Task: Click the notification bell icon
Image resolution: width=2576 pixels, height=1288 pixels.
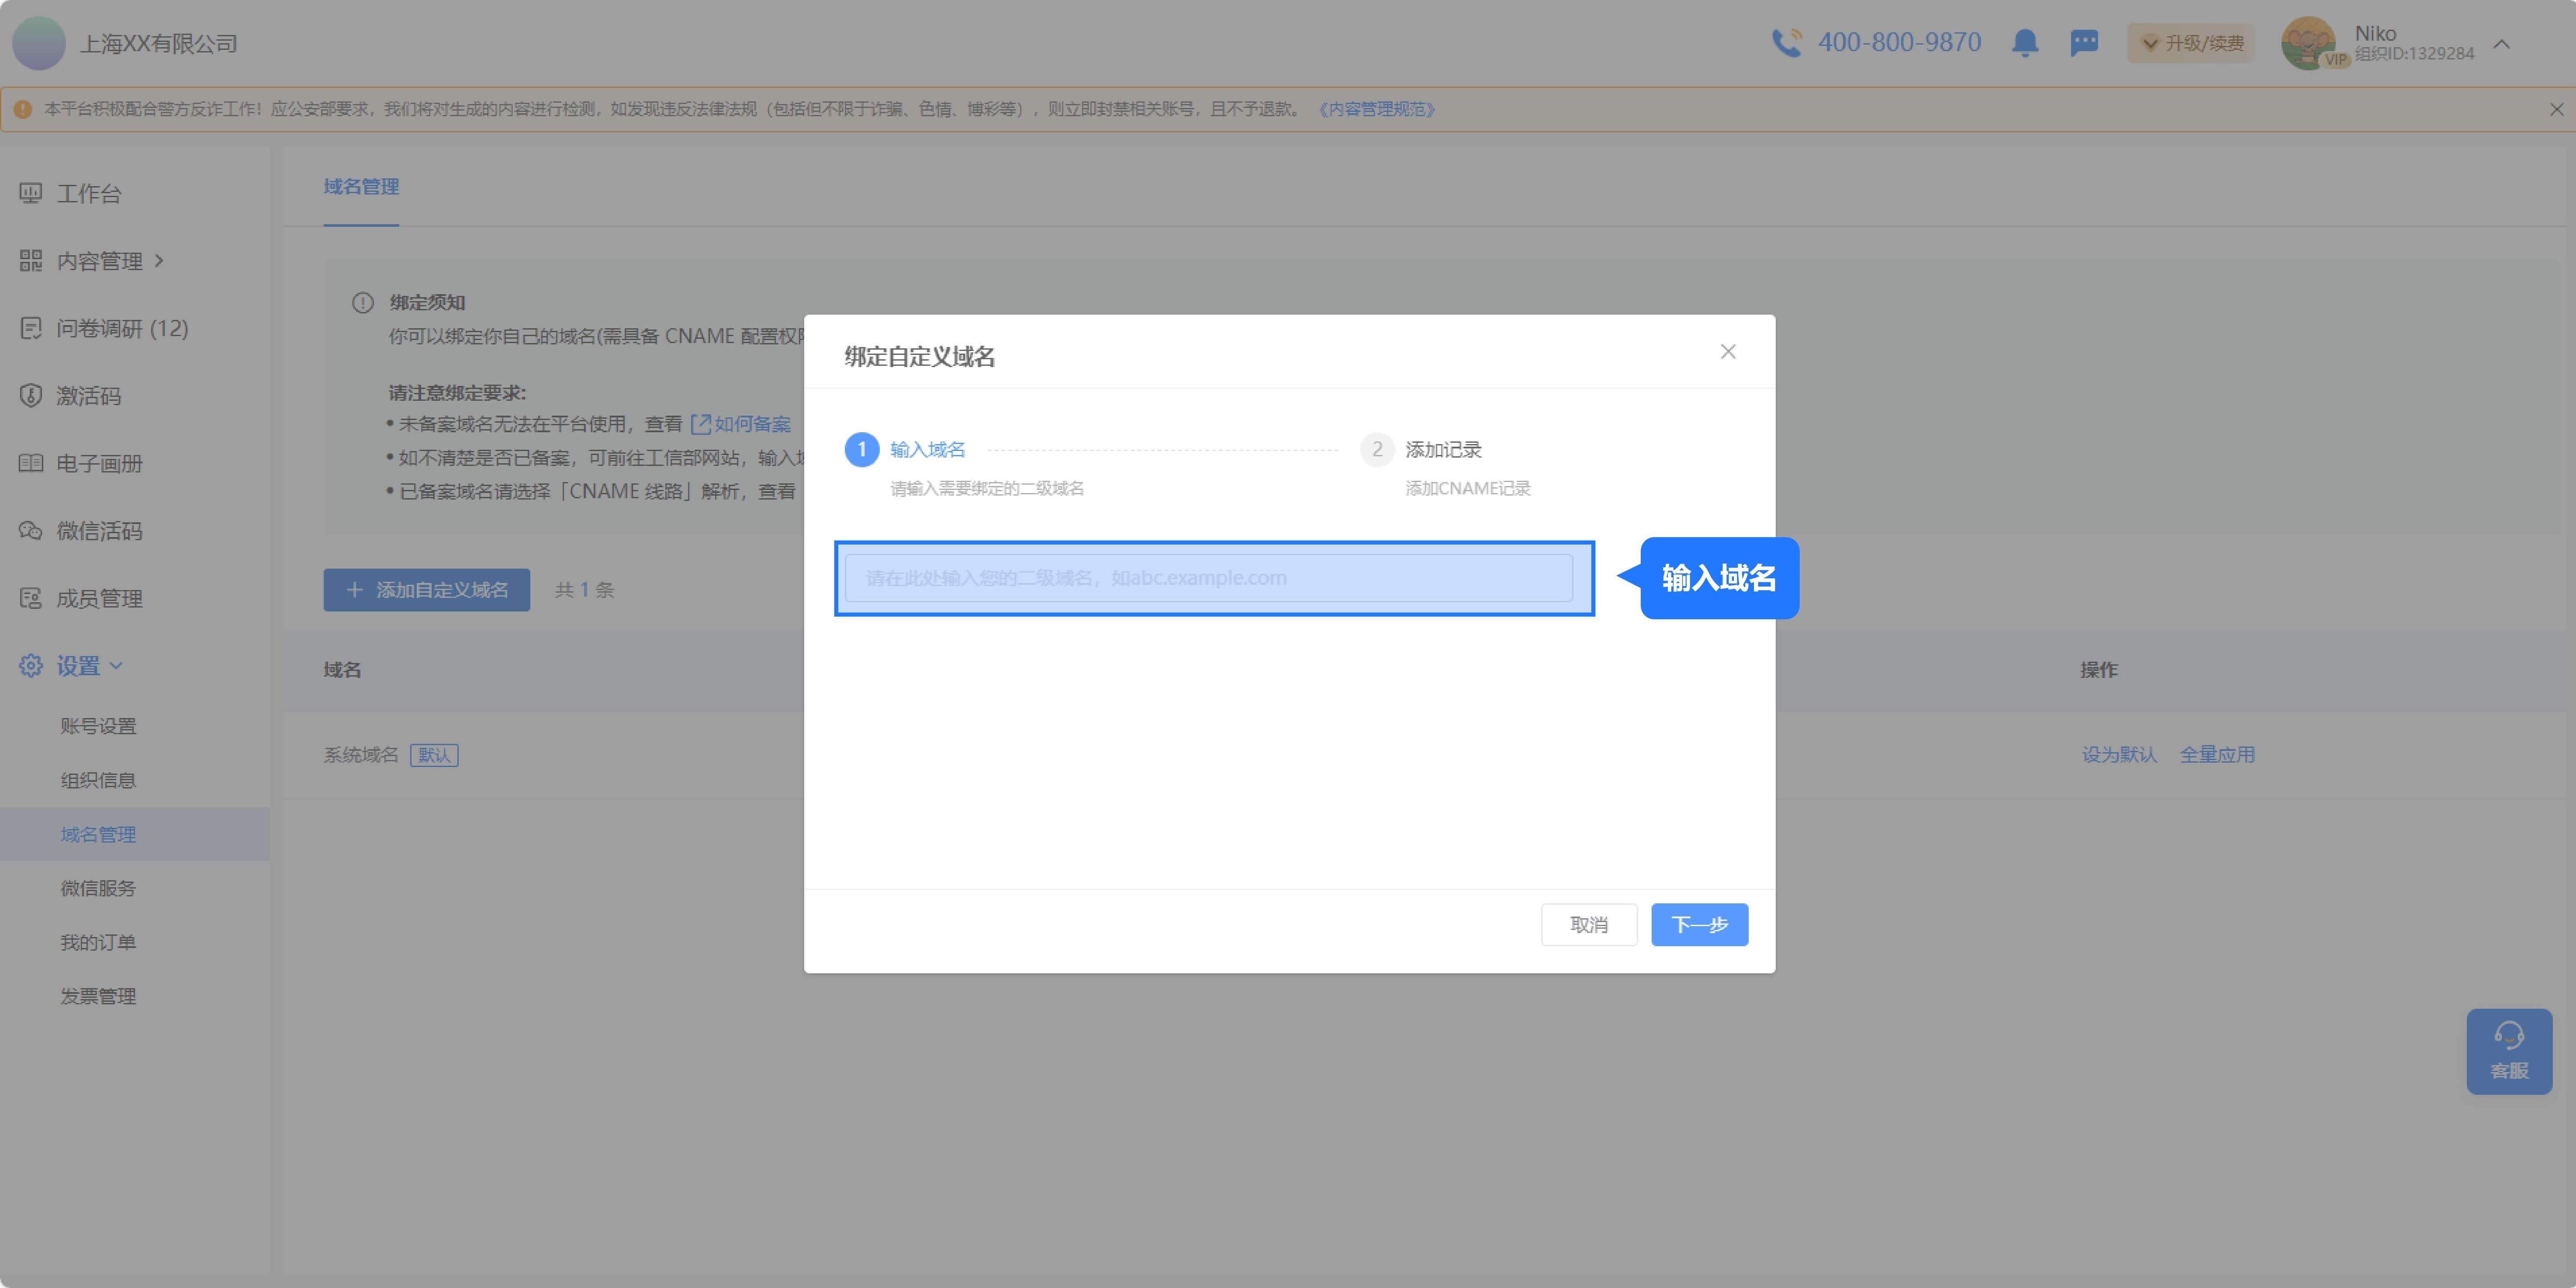Action: [2025, 43]
